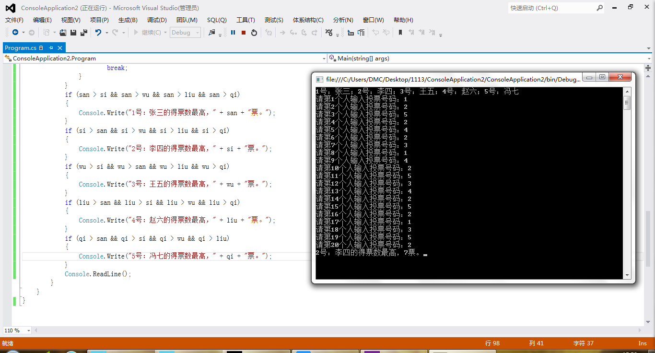Viewport: 655px width, 353px height.
Task: Click the previous bookmark toolbar icon
Action: click(411, 33)
